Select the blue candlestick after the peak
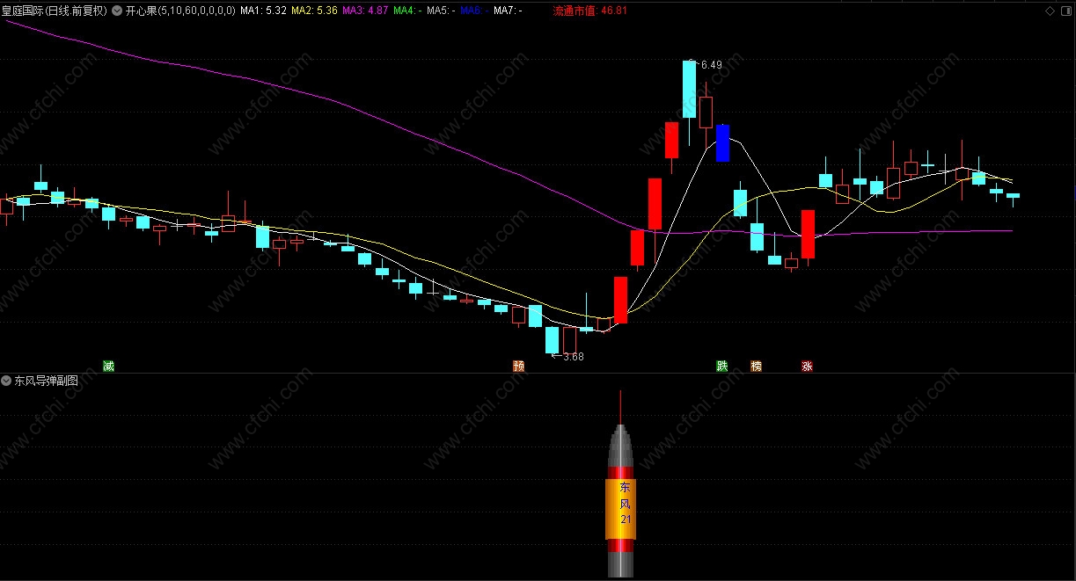 pos(722,143)
